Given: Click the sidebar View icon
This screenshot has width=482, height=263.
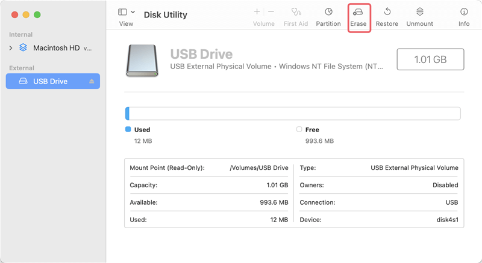Looking at the screenshot, I should pos(122,12).
